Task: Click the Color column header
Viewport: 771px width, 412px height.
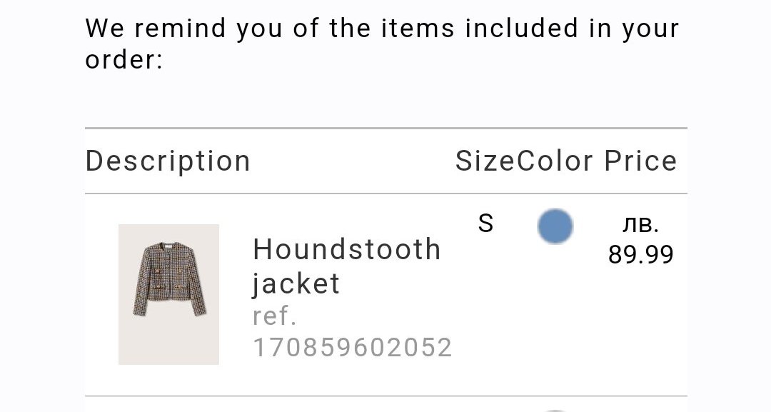Action: 555,161
